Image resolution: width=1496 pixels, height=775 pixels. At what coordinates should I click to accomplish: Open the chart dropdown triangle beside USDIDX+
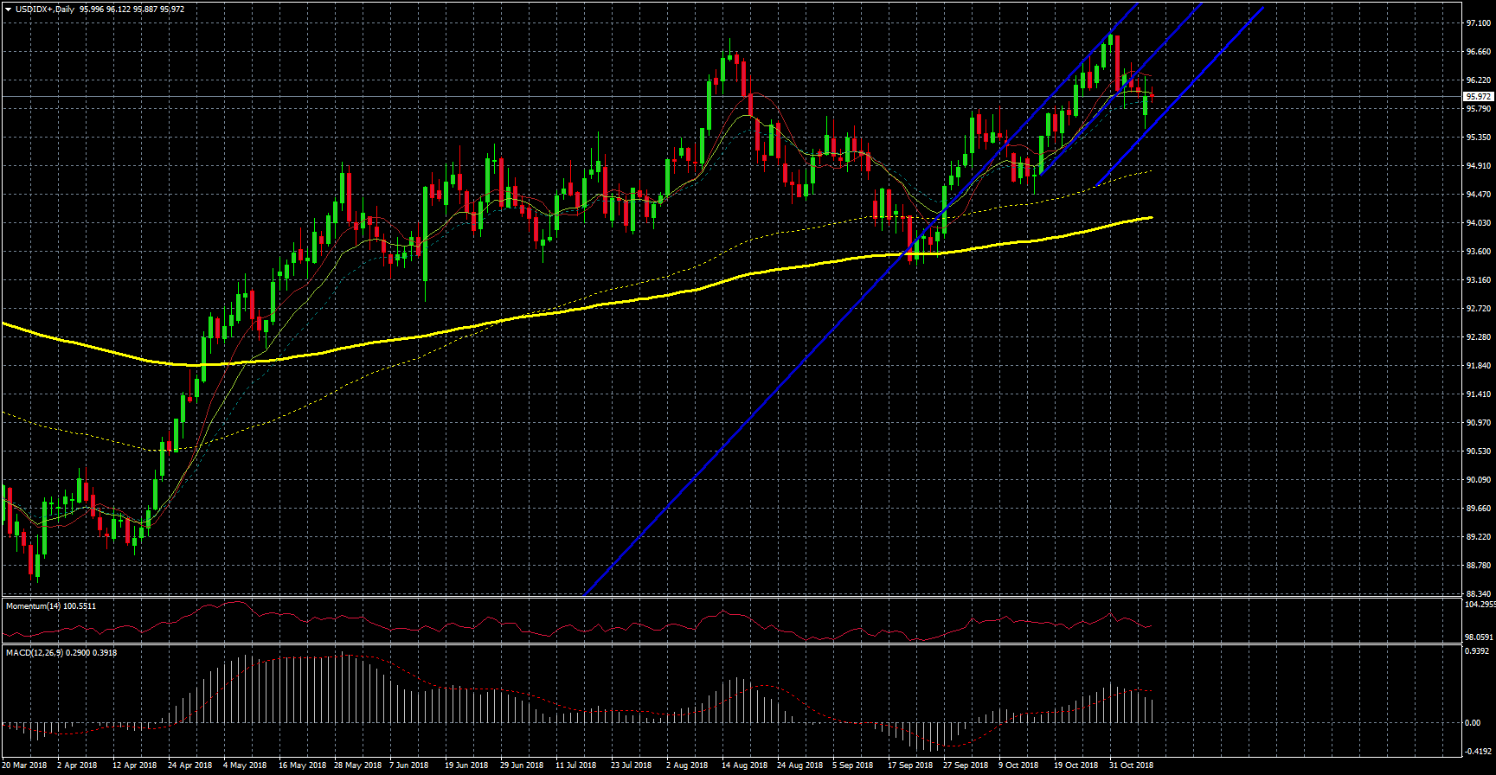pos(8,10)
